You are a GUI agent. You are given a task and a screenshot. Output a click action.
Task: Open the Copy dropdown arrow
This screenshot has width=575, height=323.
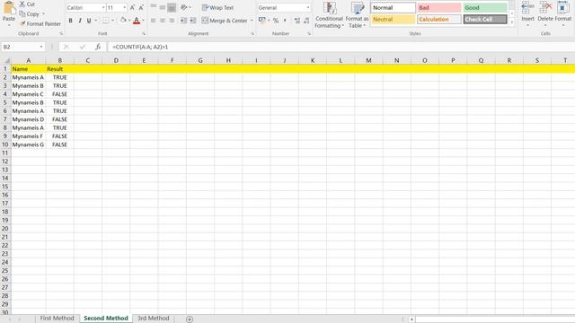click(x=43, y=14)
